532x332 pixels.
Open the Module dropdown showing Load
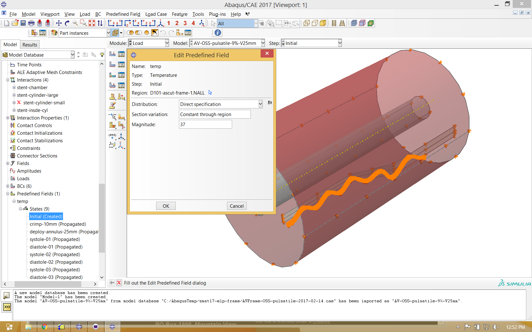pos(167,43)
